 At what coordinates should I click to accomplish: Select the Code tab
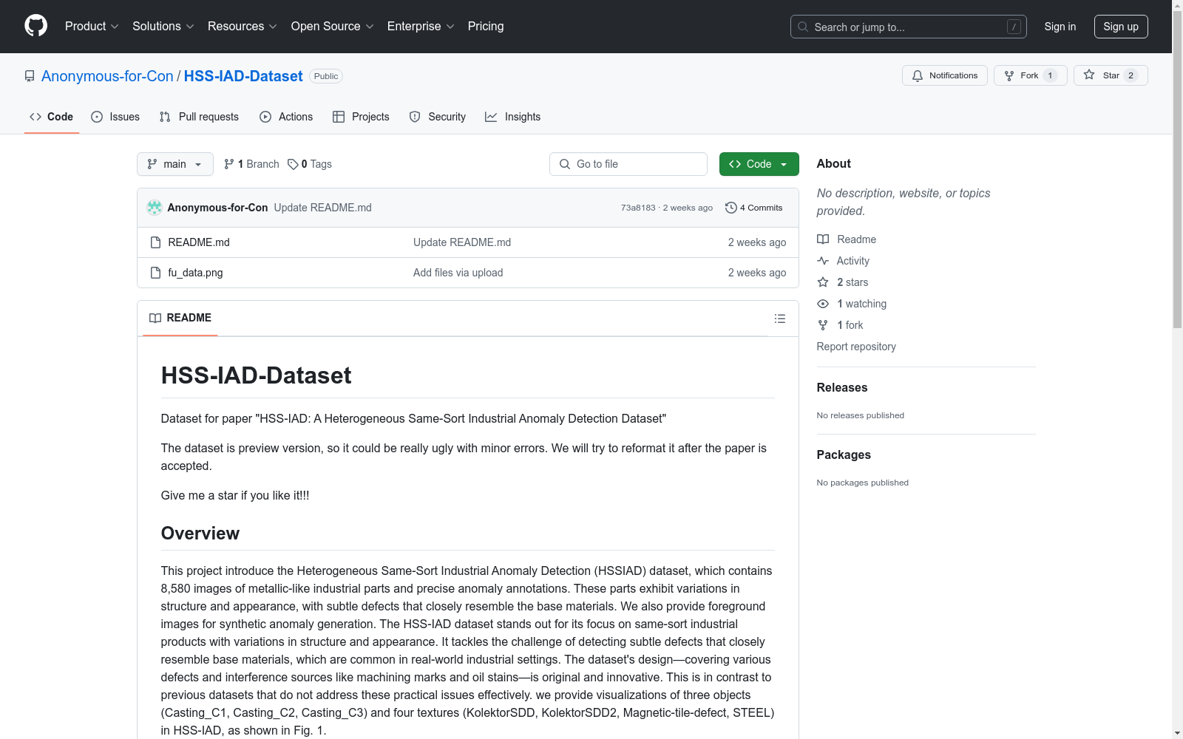tap(52, 117)
